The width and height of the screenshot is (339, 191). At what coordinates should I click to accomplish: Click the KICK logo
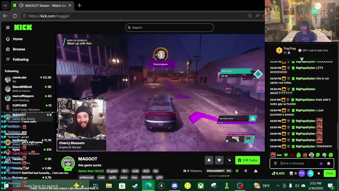point(23,27)
